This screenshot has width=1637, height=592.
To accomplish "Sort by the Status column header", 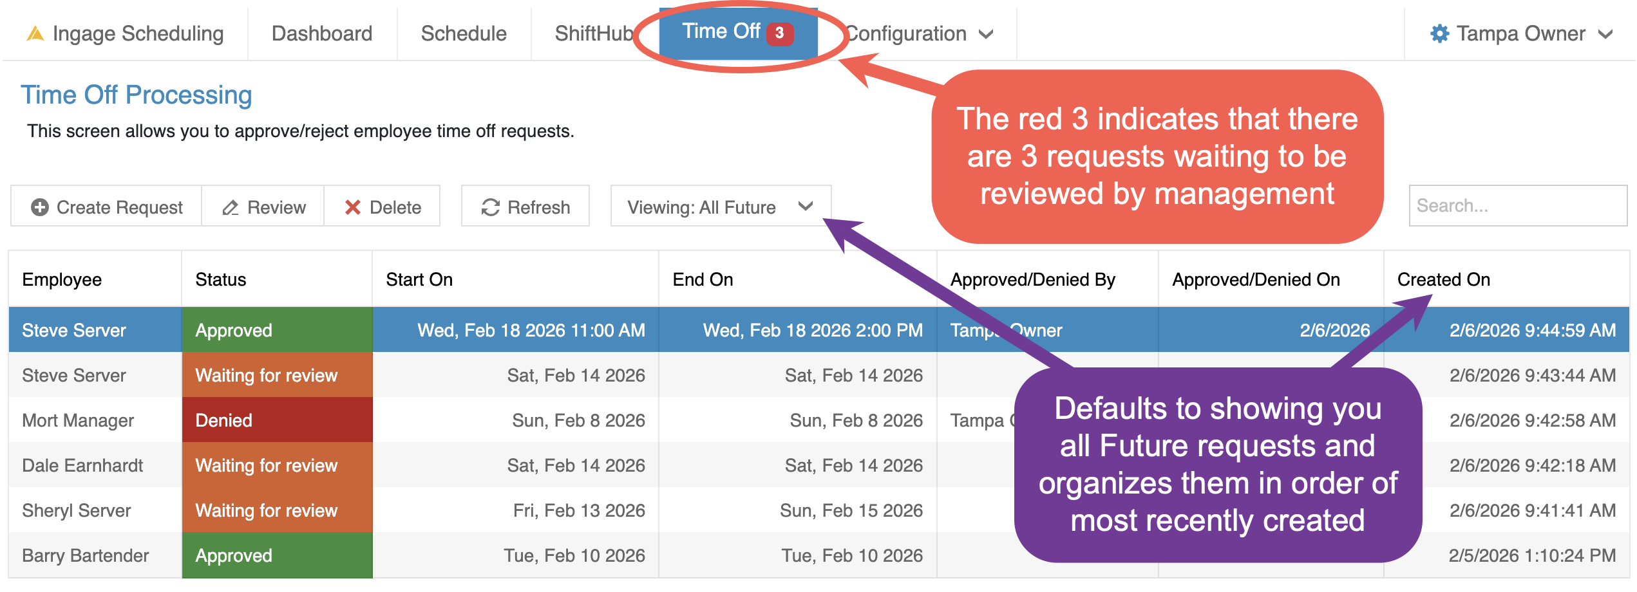I will [x=221, y=279].
